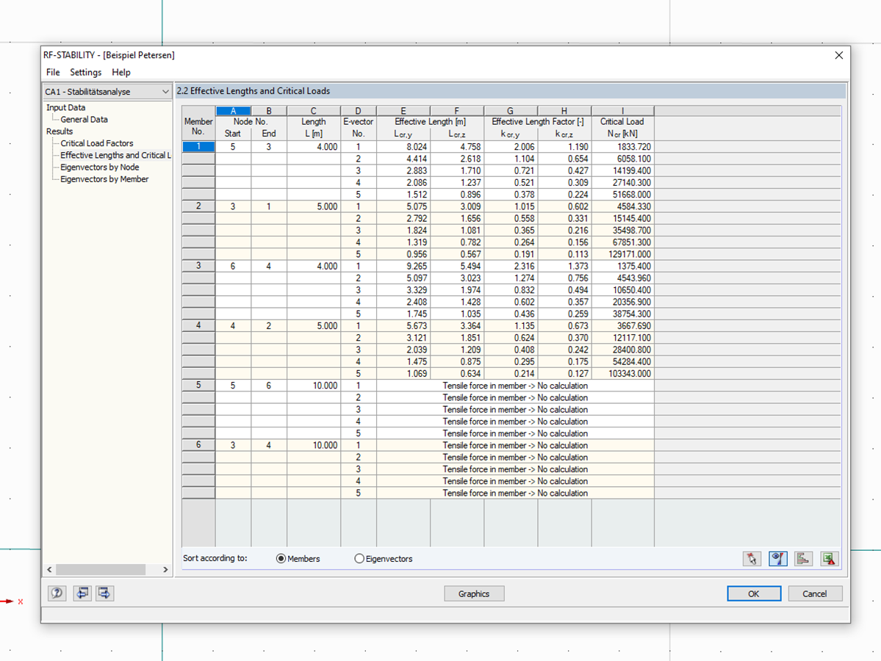Close the RF-STABILITY dialog with the X

click(x=839, y=55)
